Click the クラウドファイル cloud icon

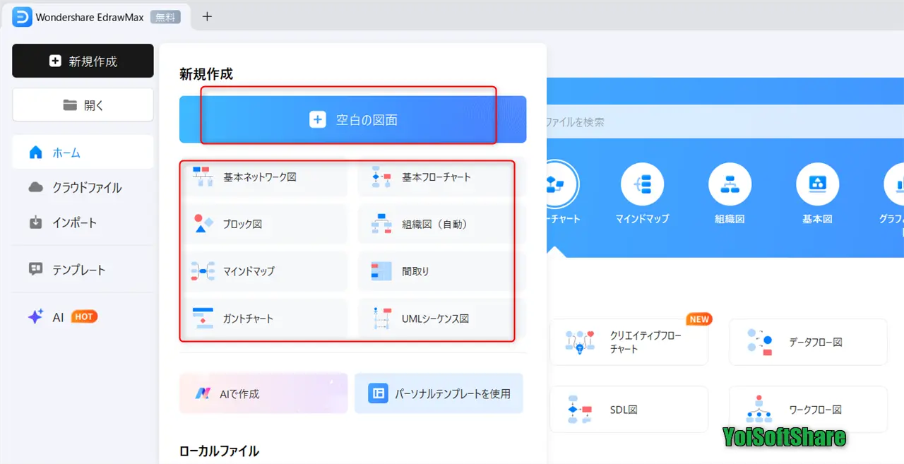tap(35, 187)
